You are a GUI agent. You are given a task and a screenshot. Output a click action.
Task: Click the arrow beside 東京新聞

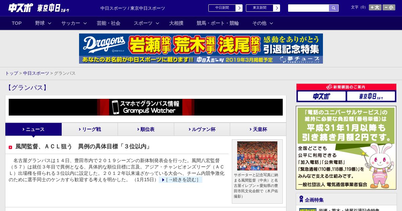[277, 8]
